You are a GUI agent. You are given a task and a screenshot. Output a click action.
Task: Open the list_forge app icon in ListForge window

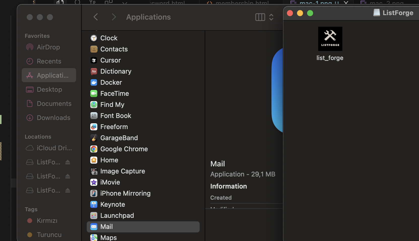[330, 39]
